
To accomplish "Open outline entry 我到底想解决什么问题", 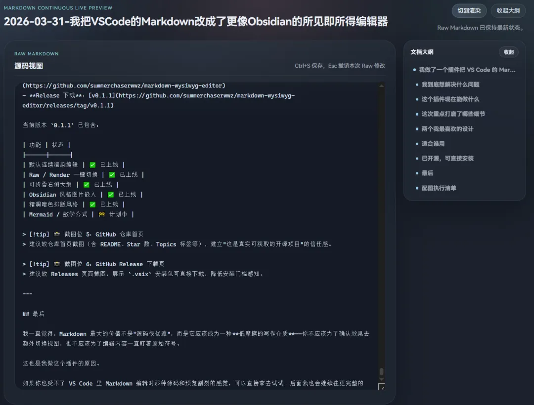I will click(x=450, y=84).
